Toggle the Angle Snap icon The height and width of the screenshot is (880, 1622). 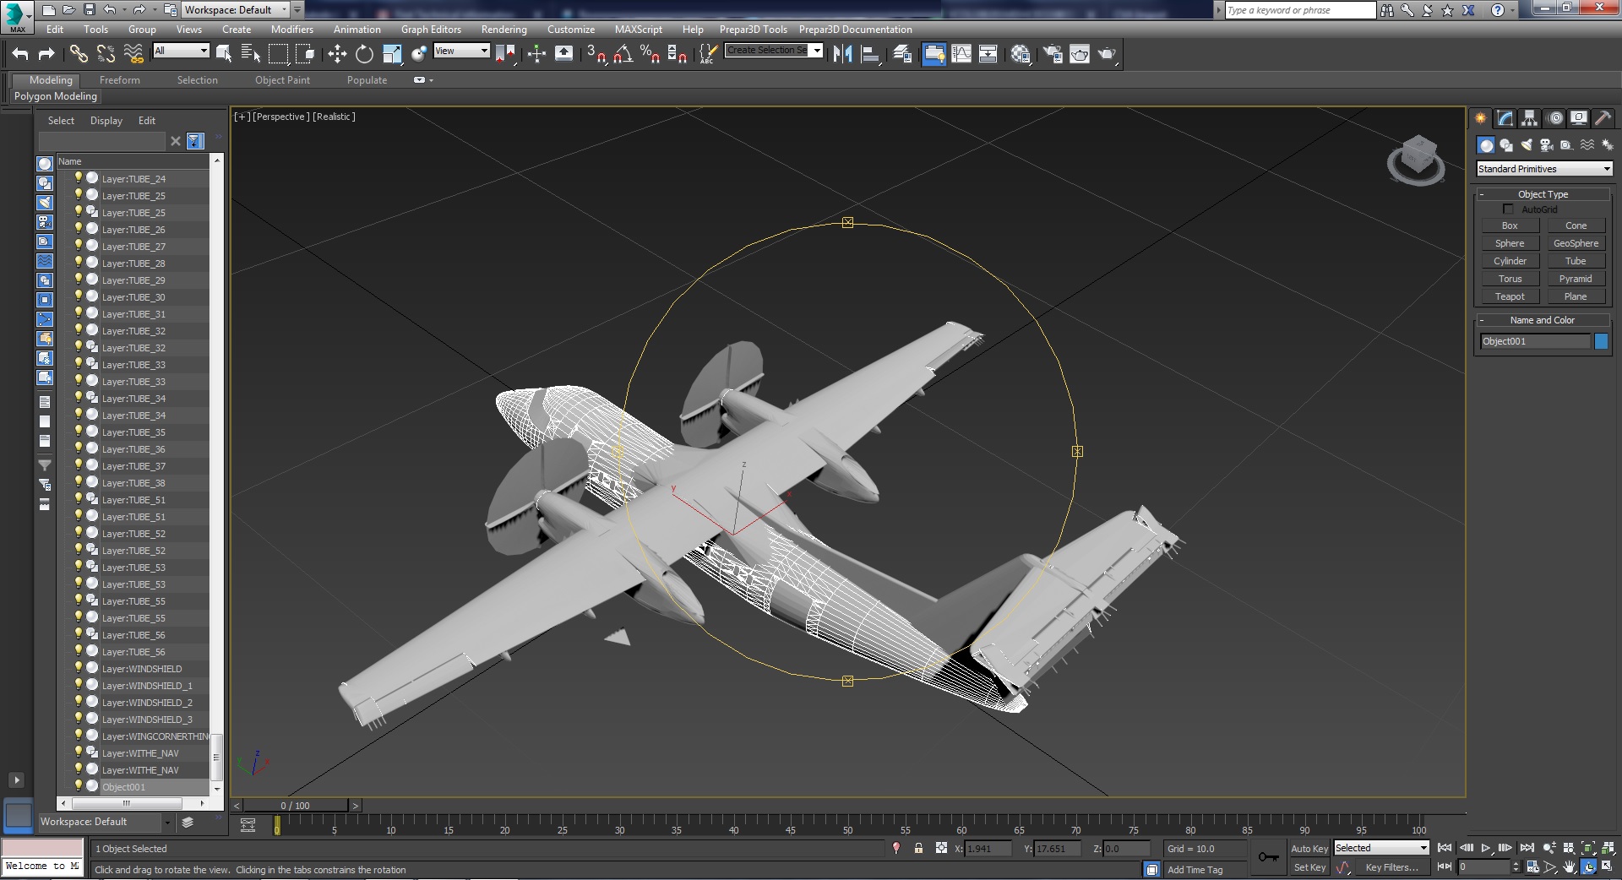(x=623, y=54)
